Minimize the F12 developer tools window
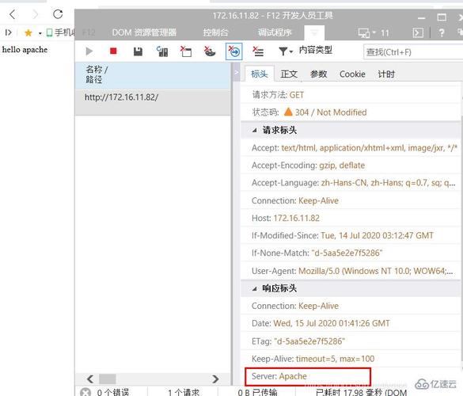This screenshot has height=396, width=463. point(422,17)
